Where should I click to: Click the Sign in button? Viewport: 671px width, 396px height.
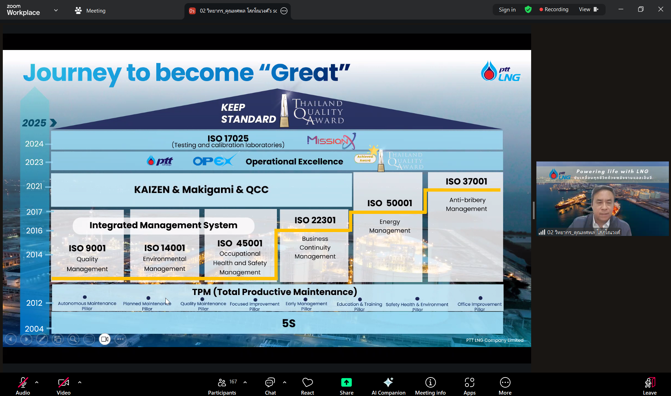(x=507, y=10)
